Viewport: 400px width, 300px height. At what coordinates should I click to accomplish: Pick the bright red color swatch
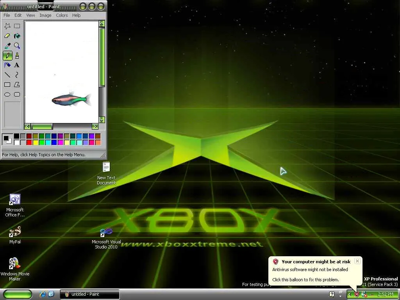29,142
